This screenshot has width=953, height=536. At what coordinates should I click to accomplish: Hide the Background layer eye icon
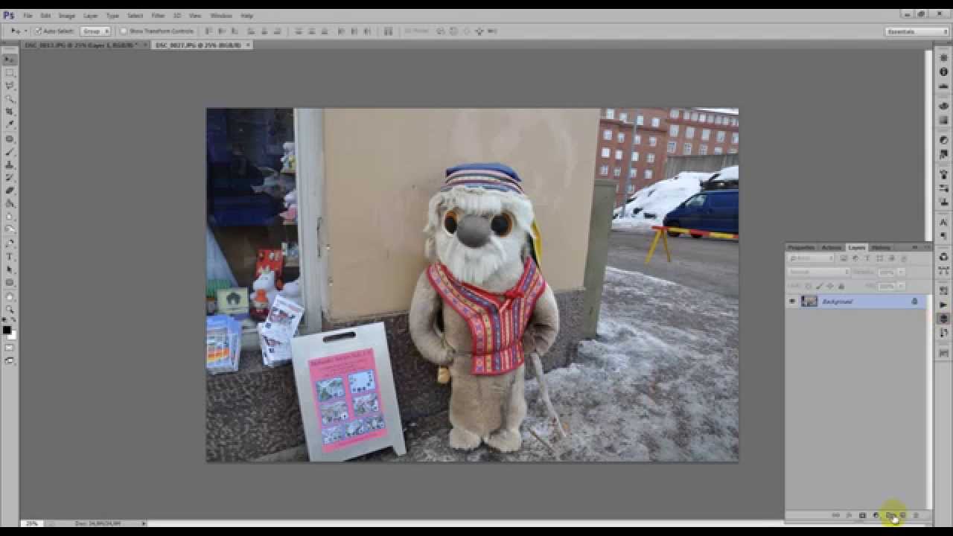[792, 301]
